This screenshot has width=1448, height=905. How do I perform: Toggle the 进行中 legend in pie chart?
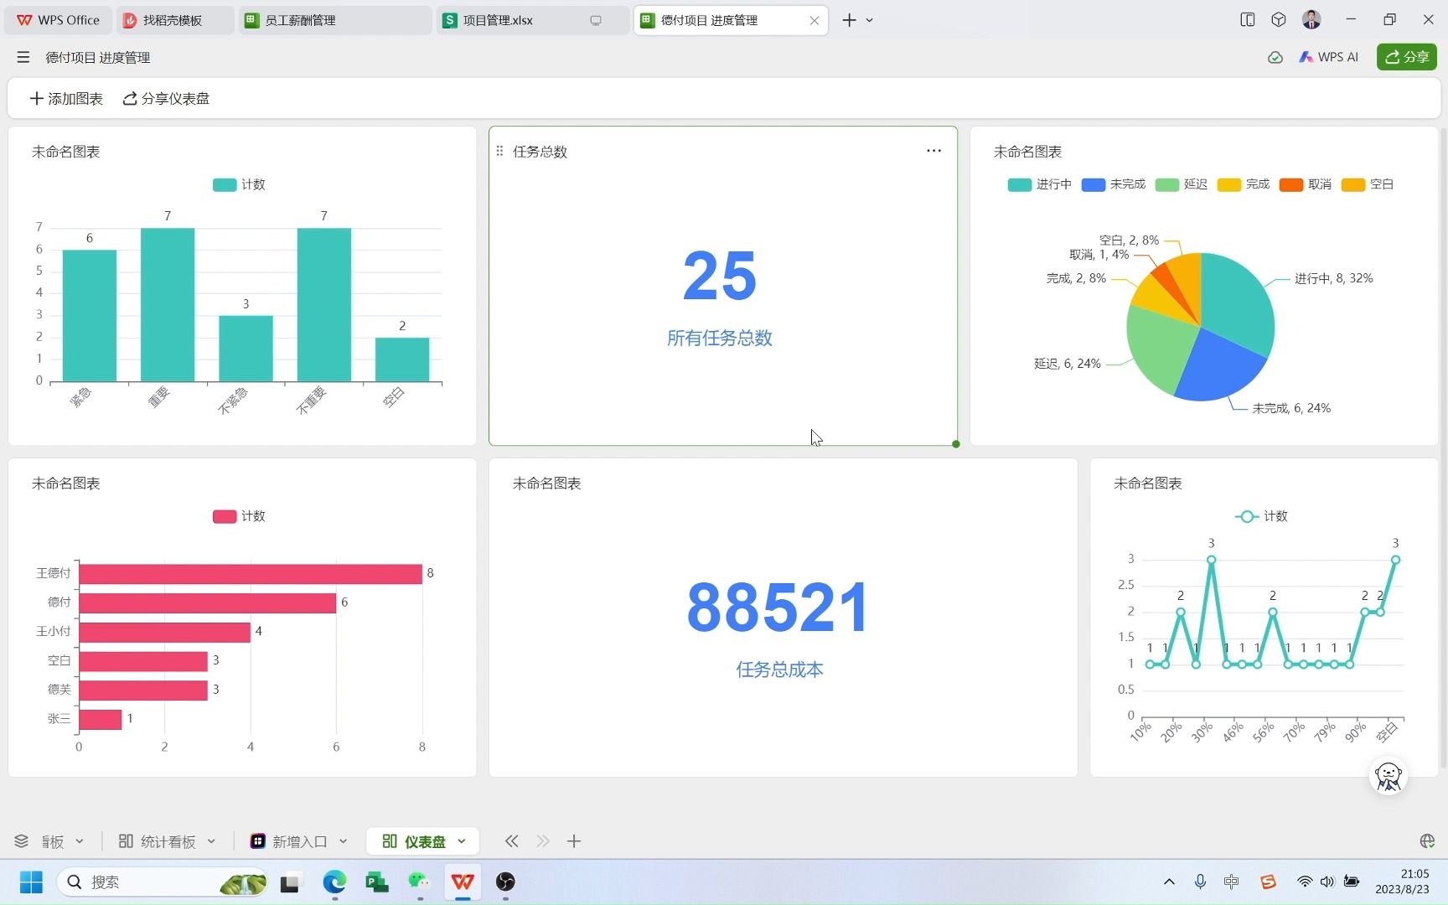click(1039, 184)
